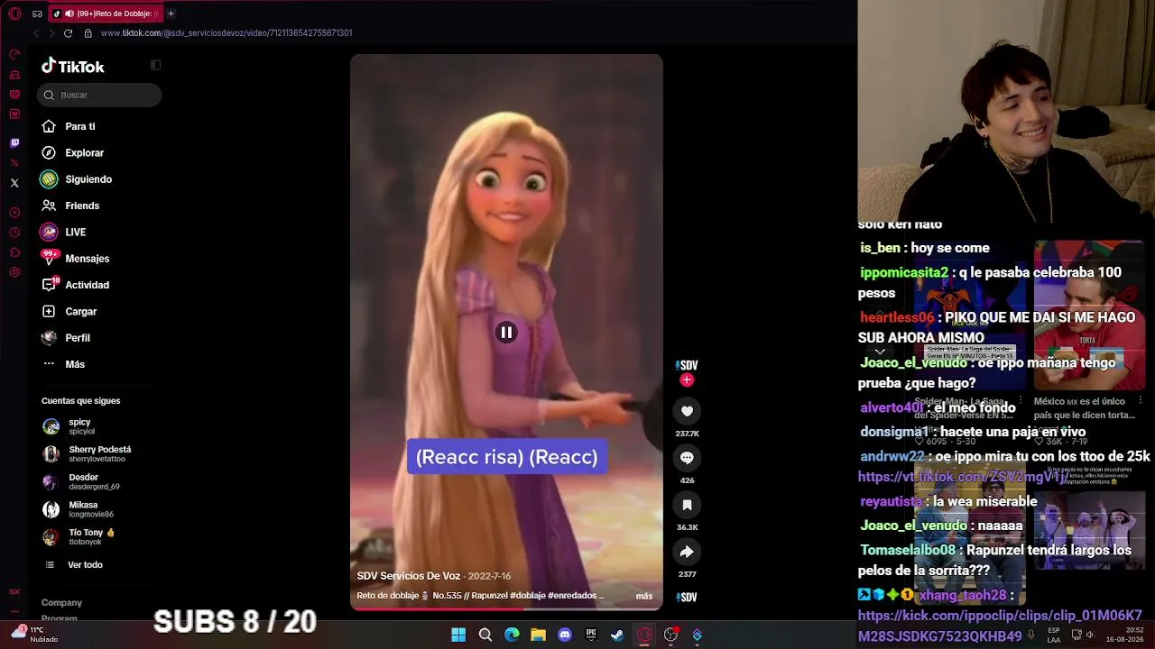
Task: Open Mensajes inbox
Action: (76, 259)
